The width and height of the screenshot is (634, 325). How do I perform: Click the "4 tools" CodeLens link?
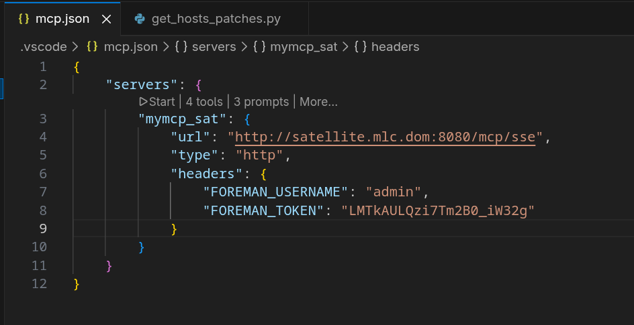pyautogui.click(x=203, y=102)
